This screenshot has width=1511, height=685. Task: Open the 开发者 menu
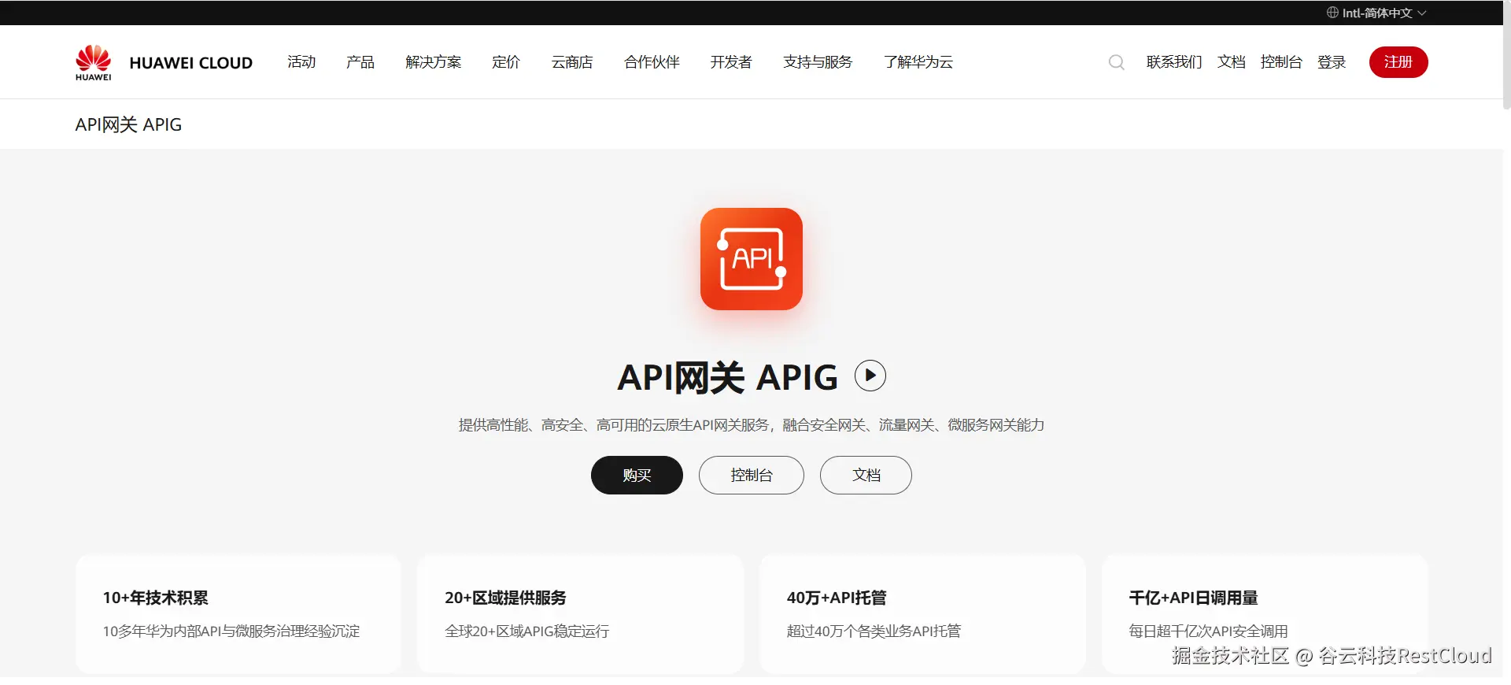(x=731, y=62)
